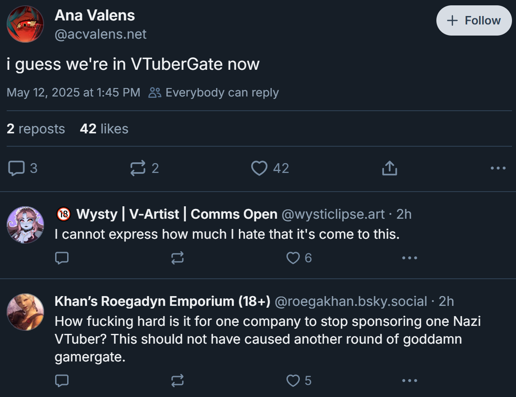View the 2 reposts list
The image size is (516, 397).
[x=36, y=128]
